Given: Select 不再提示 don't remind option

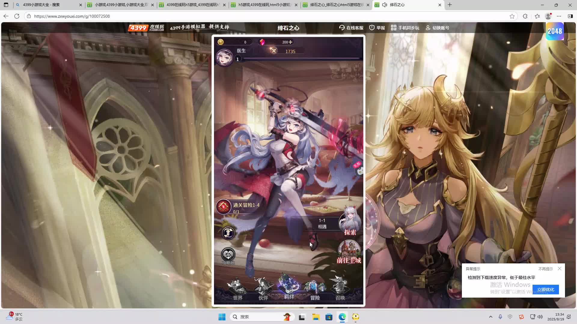Looking at the screenshot, I should point(545,269).
